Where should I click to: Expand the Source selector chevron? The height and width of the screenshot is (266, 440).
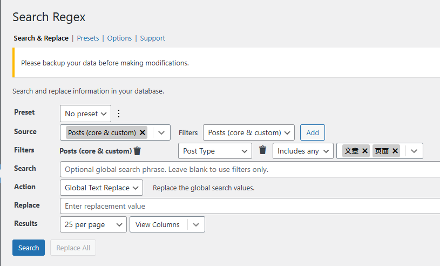click(x=161, y=132)
